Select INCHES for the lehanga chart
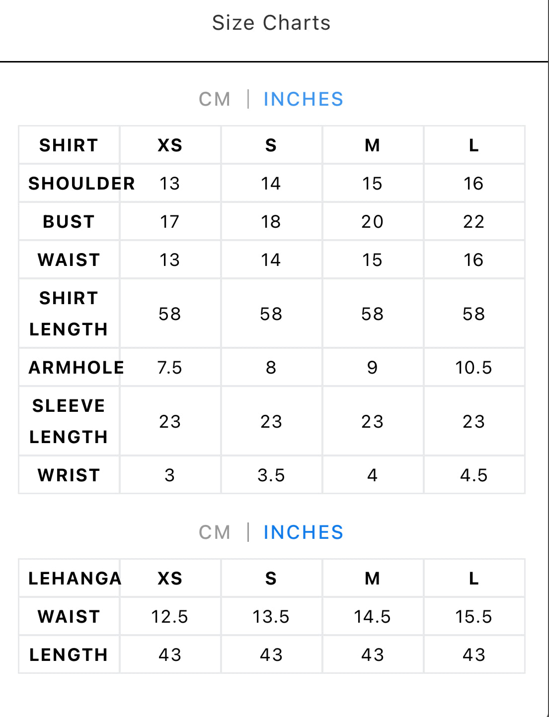 (x=303, y=532)
